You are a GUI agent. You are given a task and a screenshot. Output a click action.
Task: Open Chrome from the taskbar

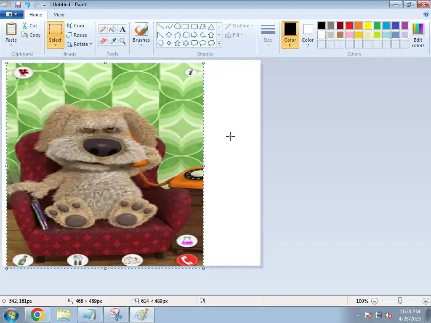coord(37,315)
